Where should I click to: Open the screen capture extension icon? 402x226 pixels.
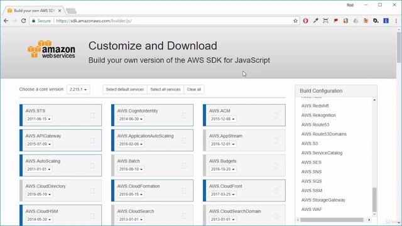tap(325, 21)
